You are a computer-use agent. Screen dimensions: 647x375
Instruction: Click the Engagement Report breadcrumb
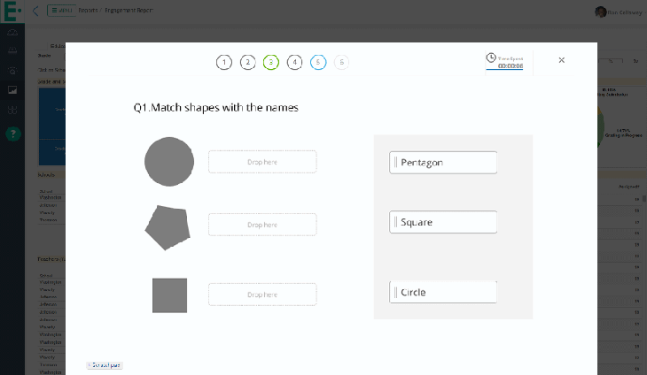pyautogui.click(x=129, y=11)
